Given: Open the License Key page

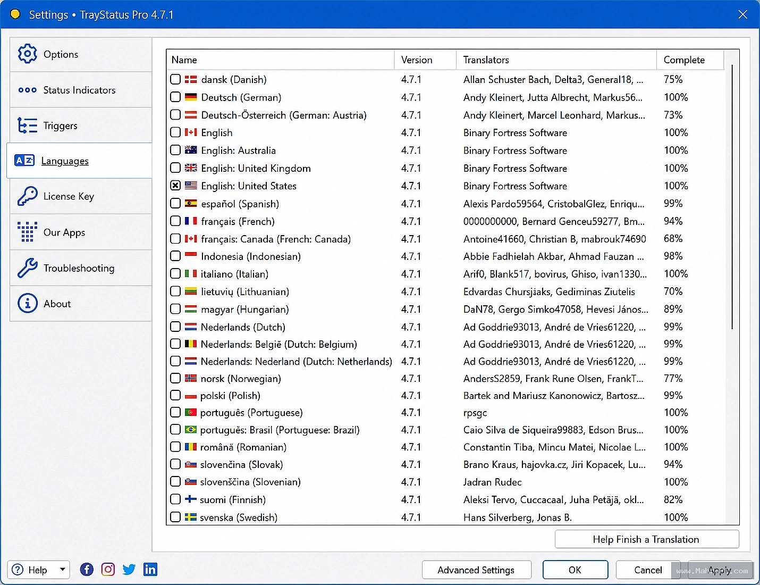Looking at the screenshot, I should coord(81,196).
